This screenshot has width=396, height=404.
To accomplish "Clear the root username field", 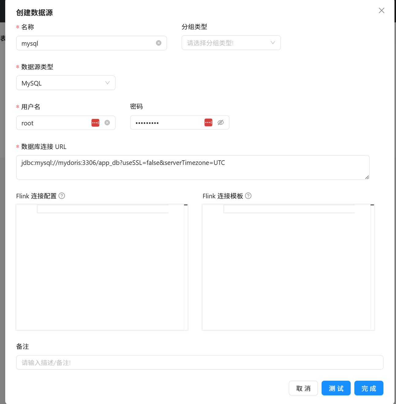I will point(107,123).
